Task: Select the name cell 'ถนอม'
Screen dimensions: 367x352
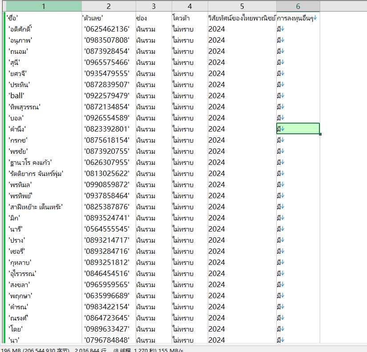Action: click(44, 52)
